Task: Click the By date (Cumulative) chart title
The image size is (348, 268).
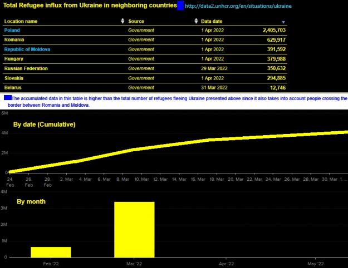Action: point(45,125)
